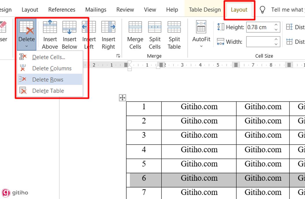Click Split Cells icon
This screenshot has width=305, height=199.
click(x=155, y=27)
